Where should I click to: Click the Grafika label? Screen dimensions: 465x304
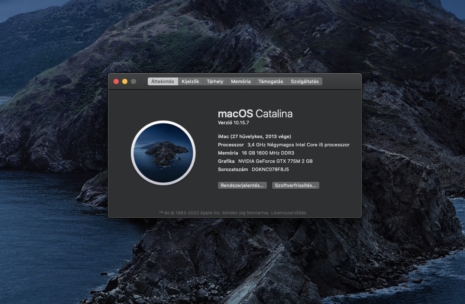(x=226, y=161)
